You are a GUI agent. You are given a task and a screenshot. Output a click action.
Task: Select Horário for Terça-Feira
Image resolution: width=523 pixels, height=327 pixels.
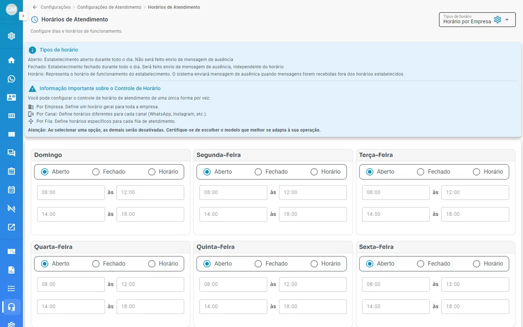click(x=476, y=172)
